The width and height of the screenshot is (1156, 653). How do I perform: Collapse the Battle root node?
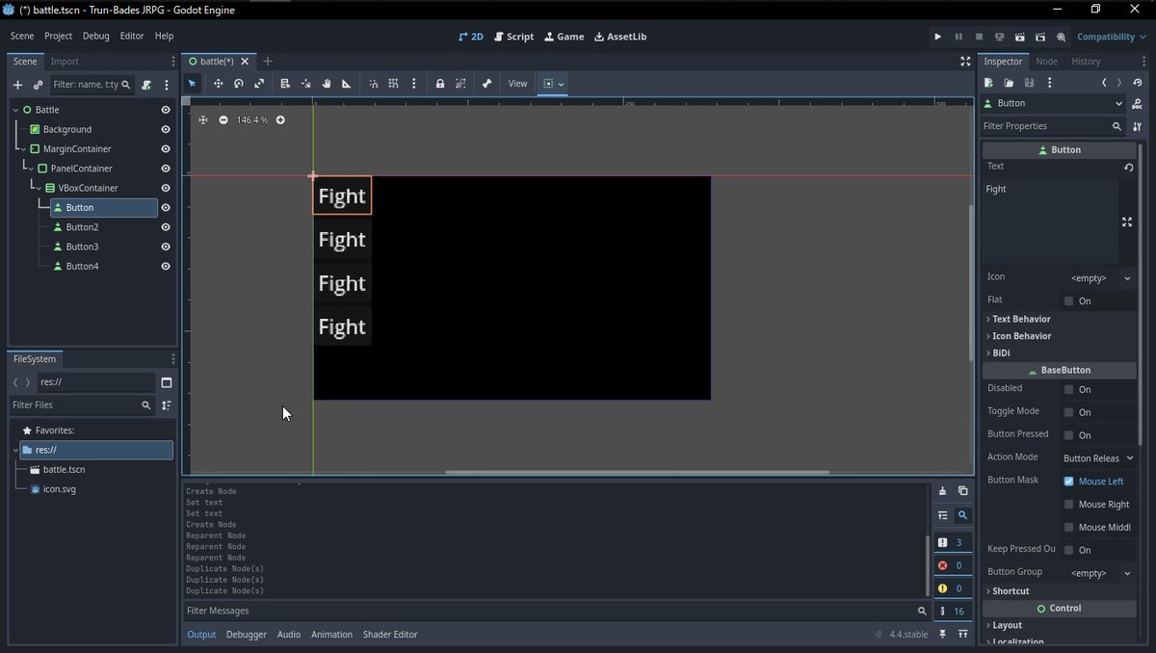tap(15, 110)
